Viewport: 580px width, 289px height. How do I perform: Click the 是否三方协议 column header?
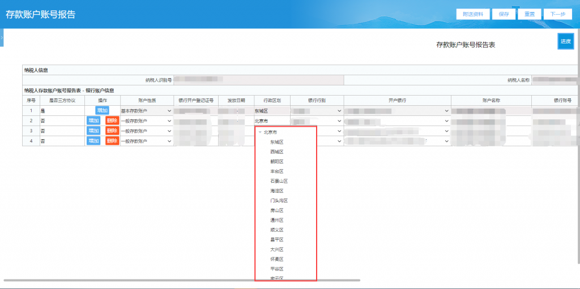62,101
